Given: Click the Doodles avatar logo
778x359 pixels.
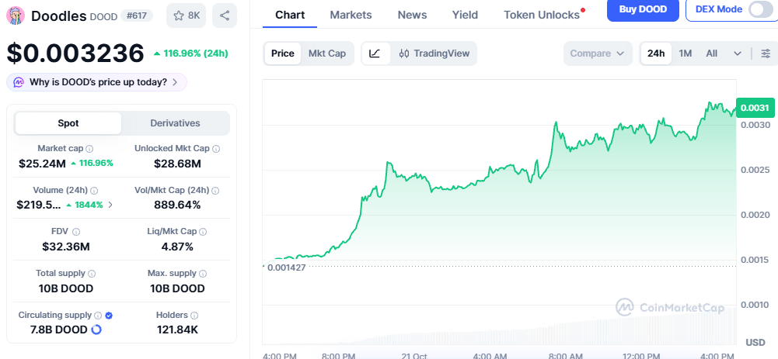Looking at the screenshot, I should 16,16.
